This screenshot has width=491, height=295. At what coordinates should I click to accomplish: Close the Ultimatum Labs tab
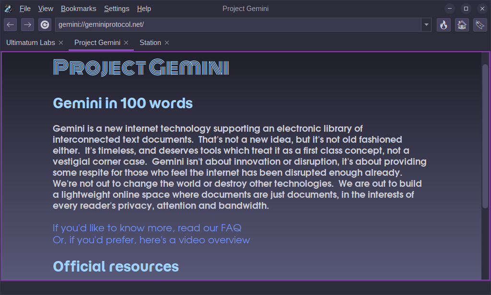pos(61,43)
